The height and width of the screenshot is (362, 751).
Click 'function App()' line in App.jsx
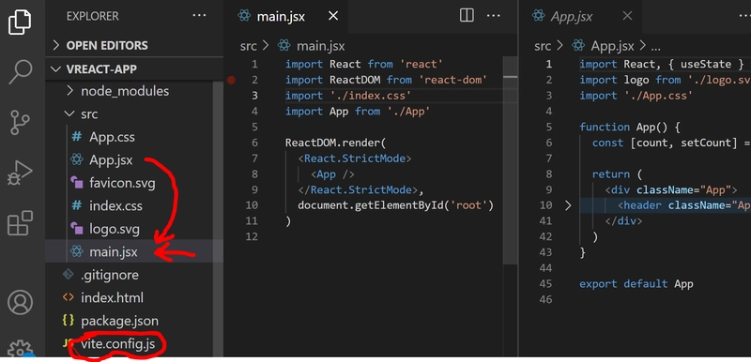click(630, 128)
